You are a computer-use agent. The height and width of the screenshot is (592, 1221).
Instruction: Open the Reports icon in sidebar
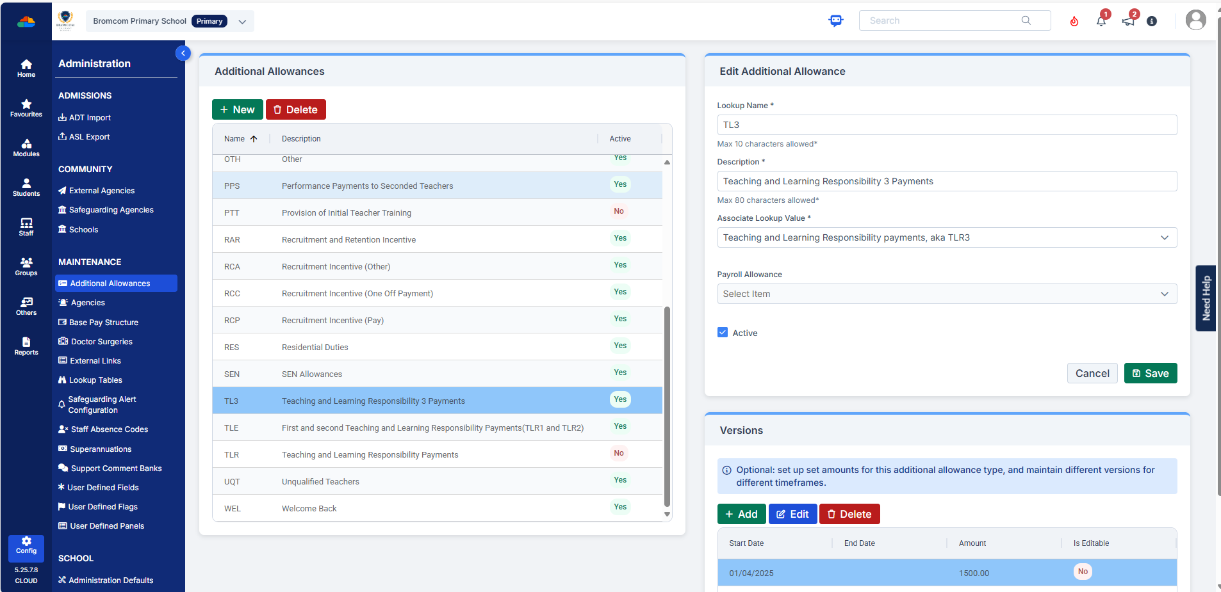(x=26, y=346)
